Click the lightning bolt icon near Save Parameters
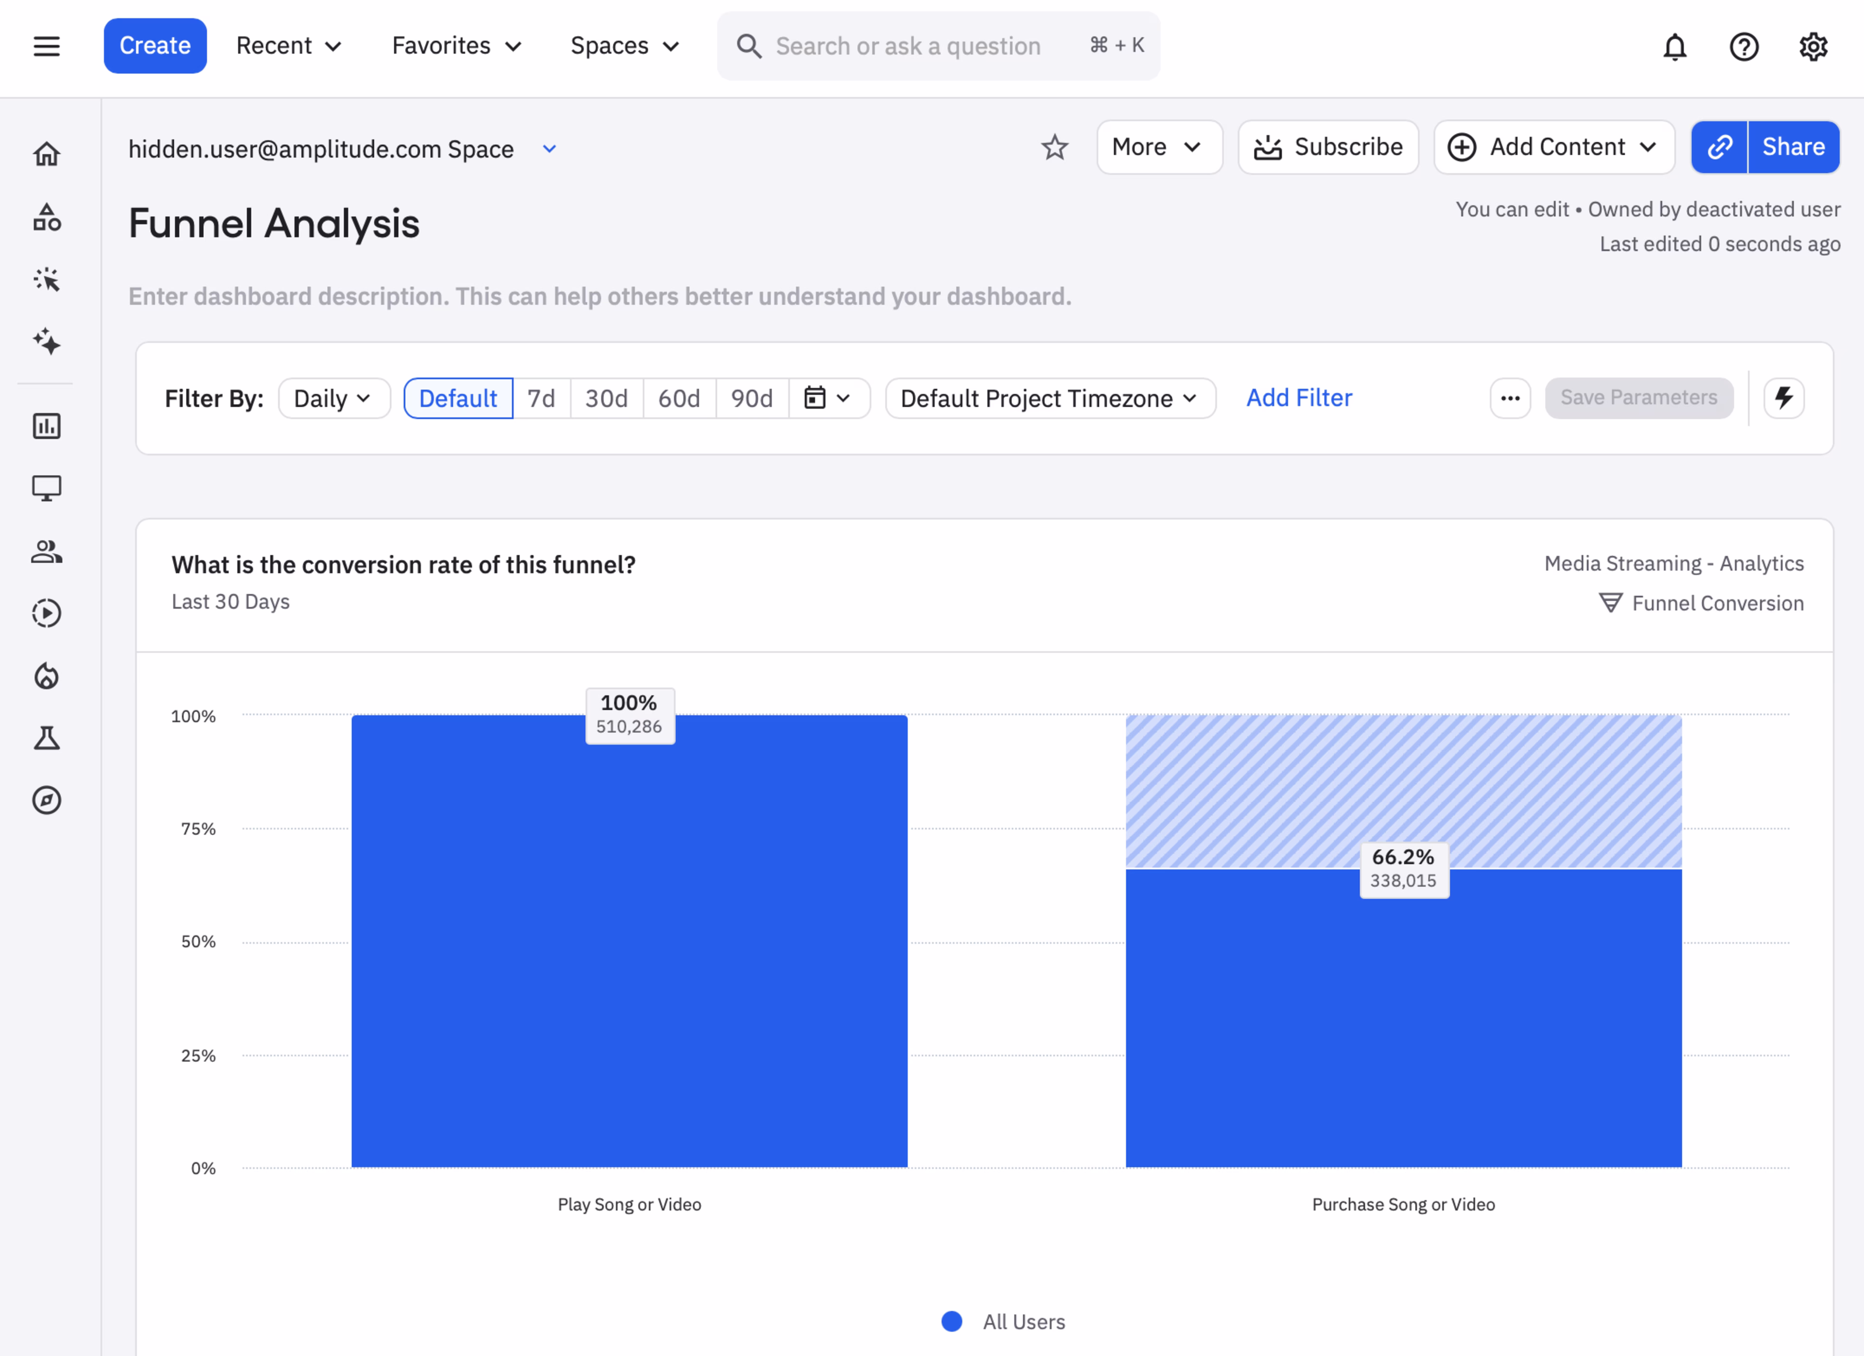The height and width of the screenshot is (1356, 1864). coord(1784,398)
